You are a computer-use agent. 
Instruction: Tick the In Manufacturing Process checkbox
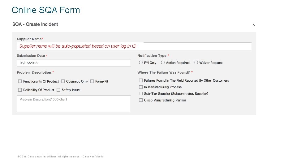pos(141,87)
